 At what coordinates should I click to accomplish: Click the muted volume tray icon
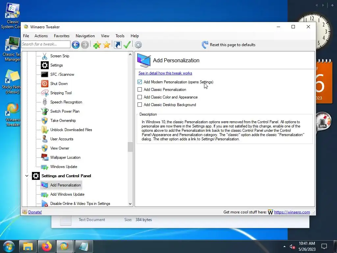click(x=292, y=246)
